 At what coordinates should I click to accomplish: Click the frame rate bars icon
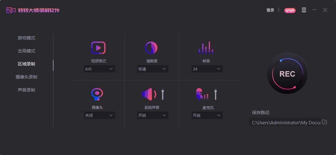click(x=206, y=48)
